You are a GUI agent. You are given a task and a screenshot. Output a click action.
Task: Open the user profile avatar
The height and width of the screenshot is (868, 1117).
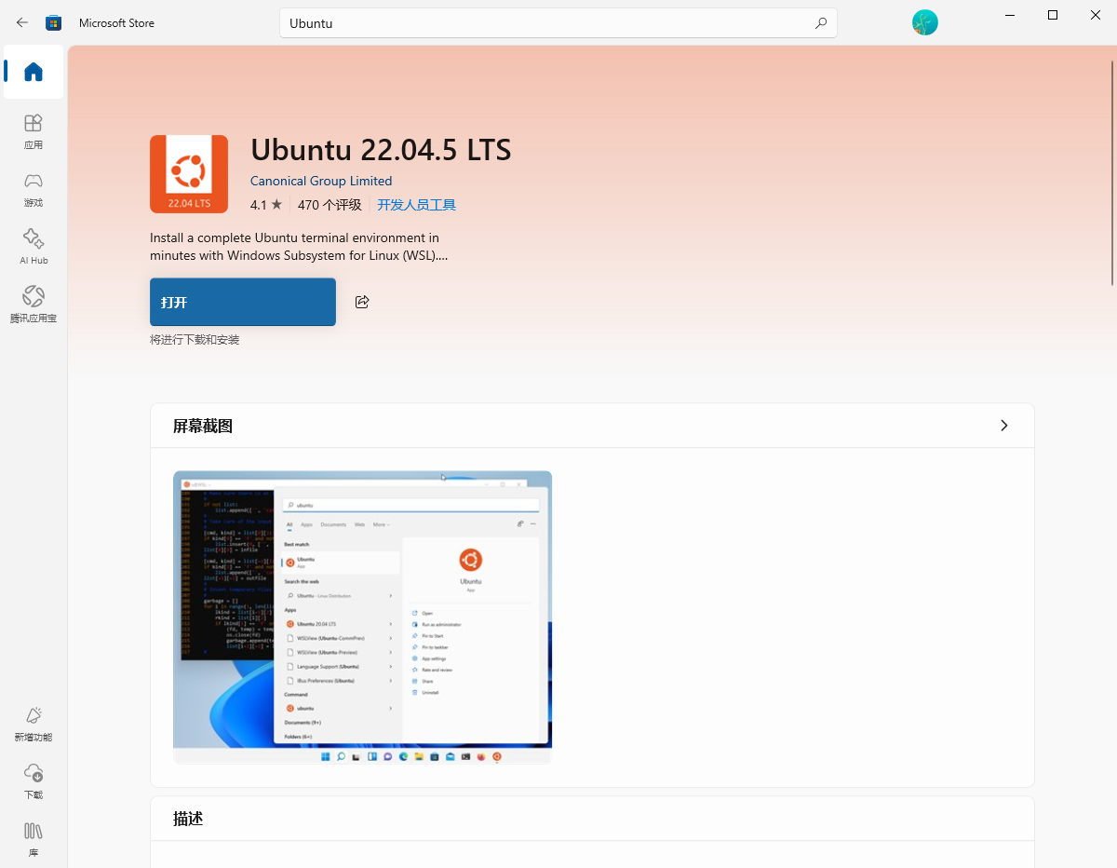point(924,22)
